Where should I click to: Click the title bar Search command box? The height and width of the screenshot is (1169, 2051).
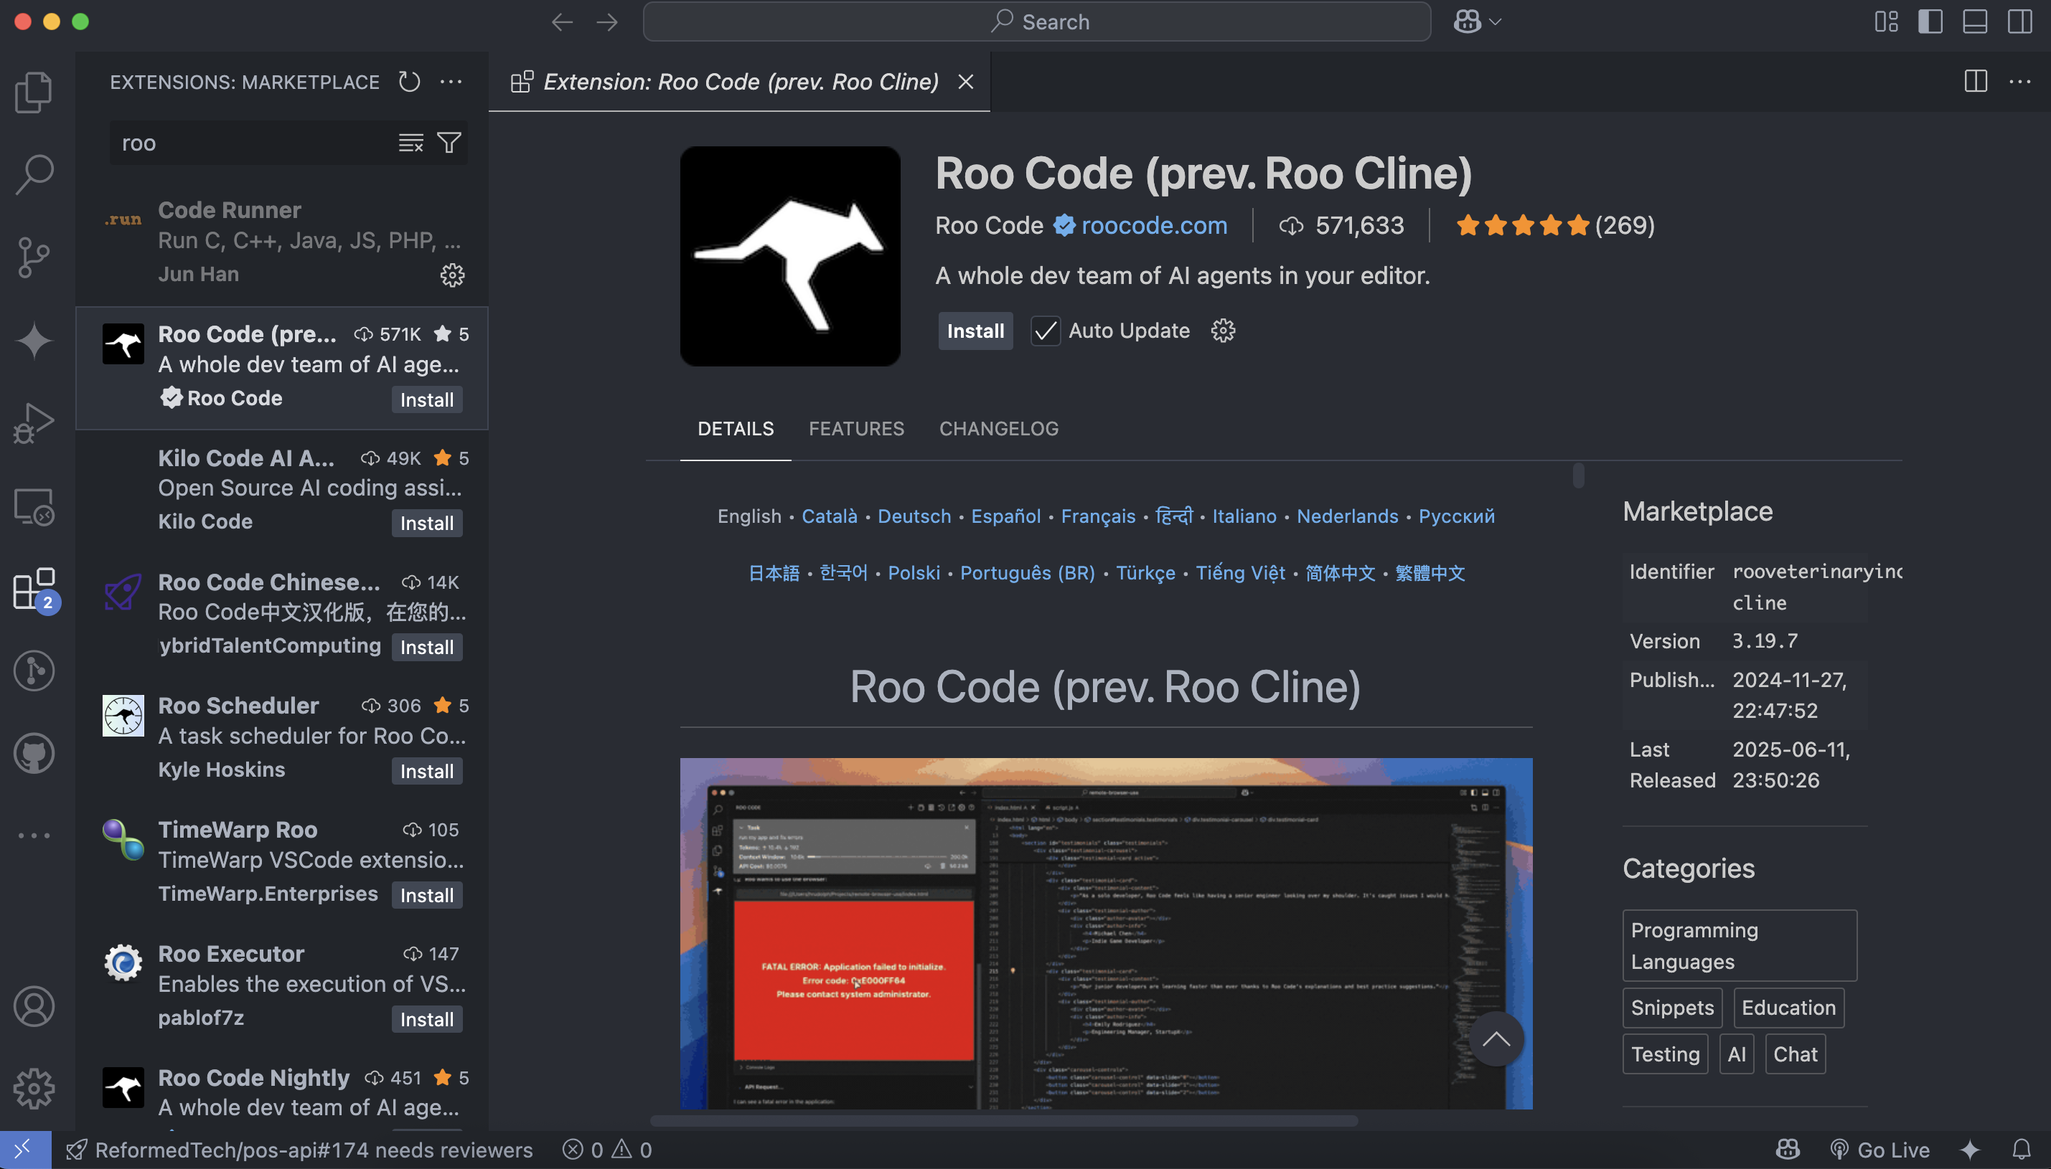(1036, 22)
